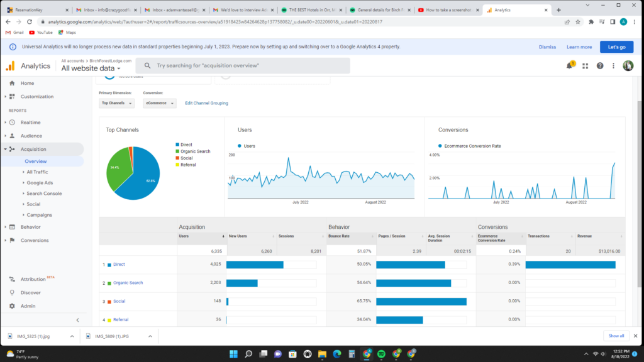
Task: Click the Google Analytics logo
Action: 10,65
